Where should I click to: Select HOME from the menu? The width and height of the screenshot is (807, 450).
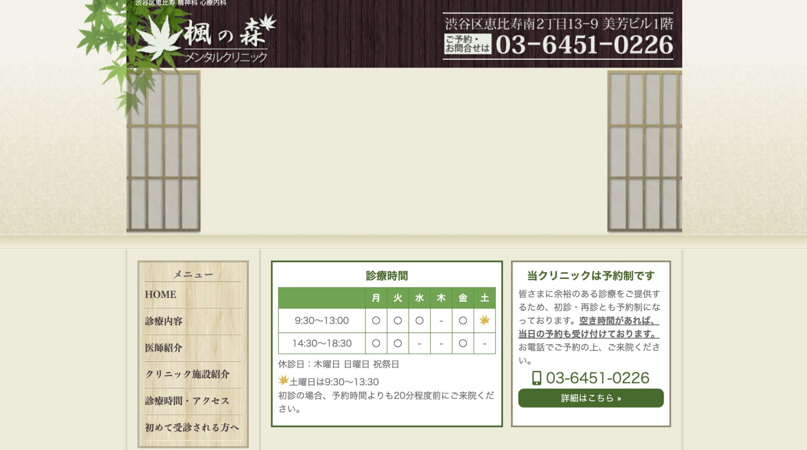[x=161, y=295]
